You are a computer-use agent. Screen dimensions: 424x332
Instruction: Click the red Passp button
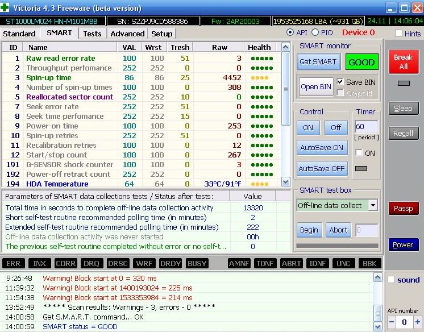pyautogui.click(x=404, y=208)
